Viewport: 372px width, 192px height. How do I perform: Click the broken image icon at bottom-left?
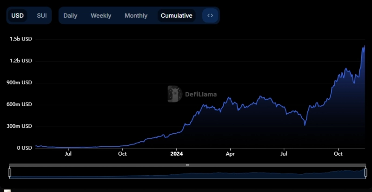pyautogui.click(x=7, y=190)
